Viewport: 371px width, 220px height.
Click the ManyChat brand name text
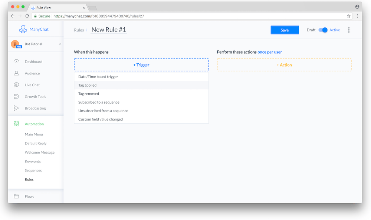pyautogui.click(x=39, y=29)
